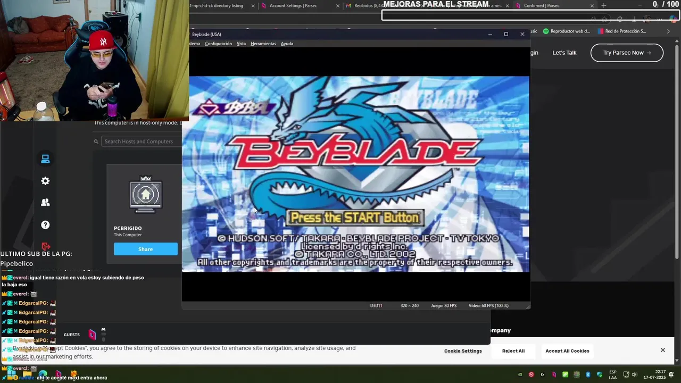
Task: Click the magnifier icon in Search Hosts field
Action: tap(96, 141)
